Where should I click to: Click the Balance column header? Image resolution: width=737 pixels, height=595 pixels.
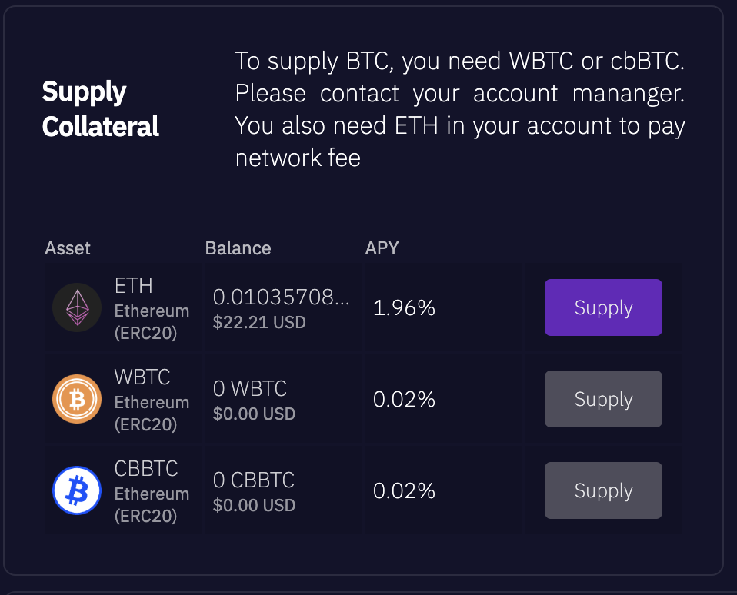tap(238, 248)
